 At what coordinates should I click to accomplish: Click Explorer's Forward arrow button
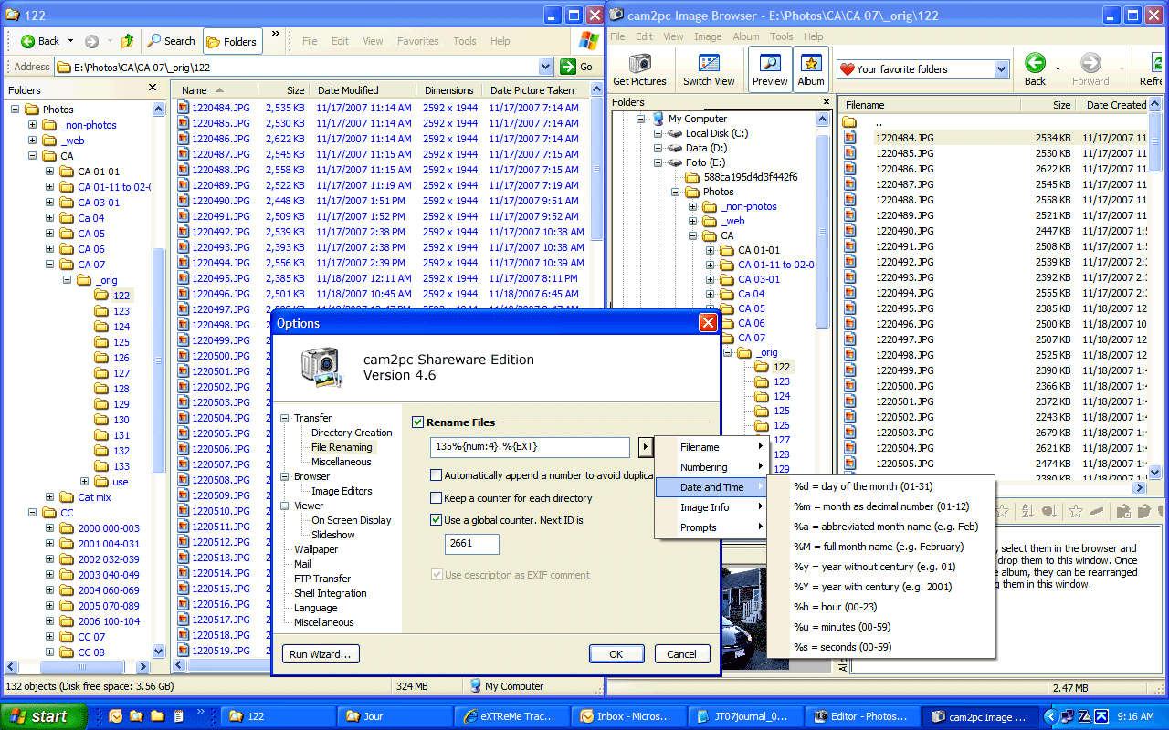click(x=91, y=41)
